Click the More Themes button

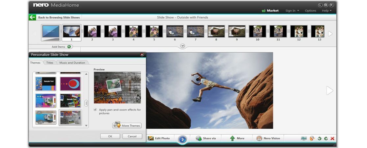point(127,125)
